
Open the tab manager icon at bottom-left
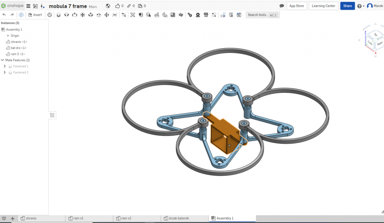[x=4, y=219]
